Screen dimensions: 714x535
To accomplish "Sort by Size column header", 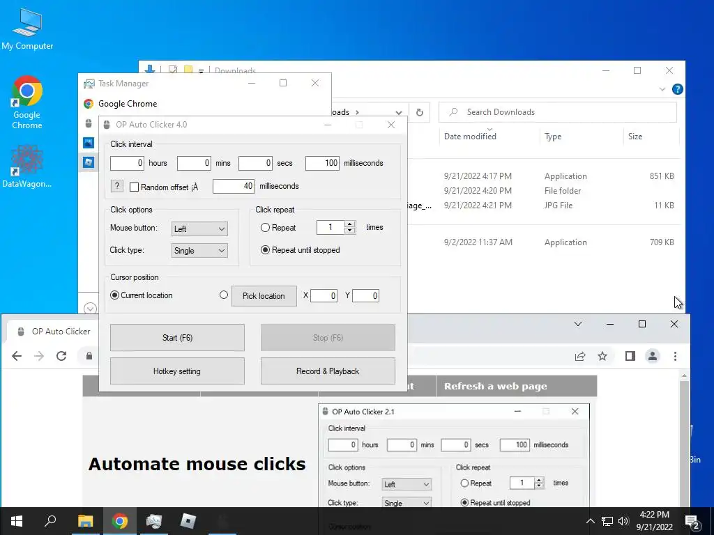I will pyautogui.click(x=635, y=137).
